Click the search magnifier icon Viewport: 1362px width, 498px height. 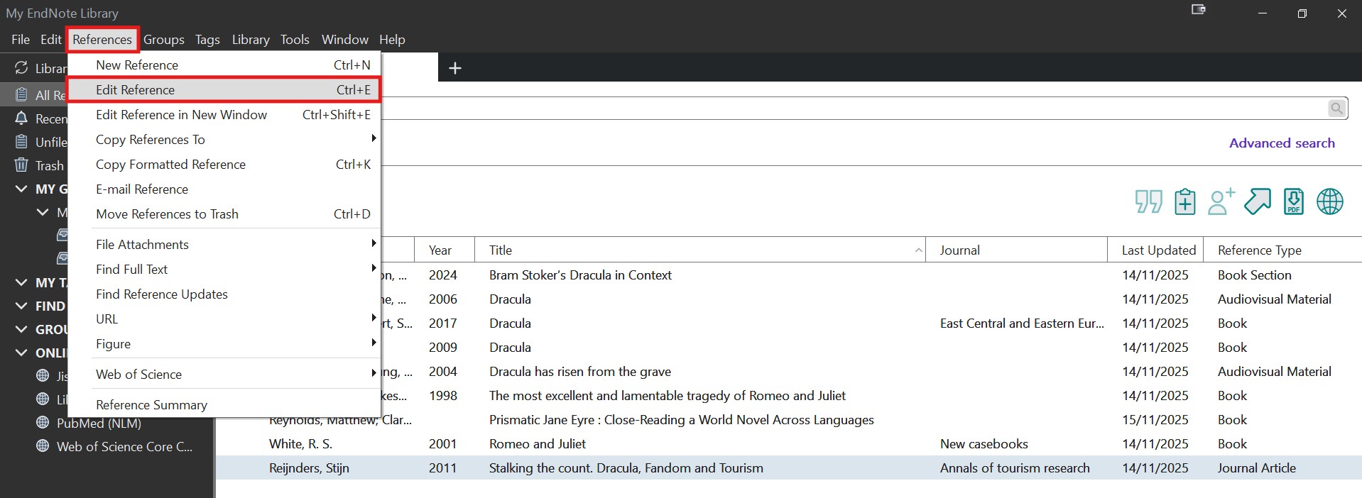pos(1336,108)
